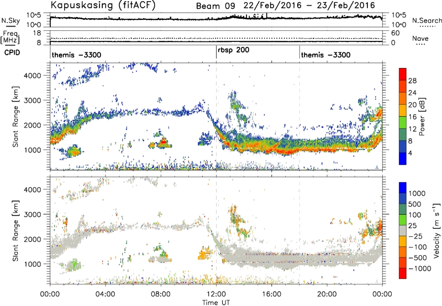Click the '28' tick on Power color bar
The height and width of the screenshot is (306, 442).
pos(412,81)
